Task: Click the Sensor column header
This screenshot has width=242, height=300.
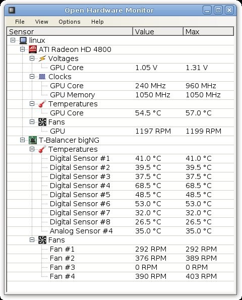Action: (x=70, y=32)
